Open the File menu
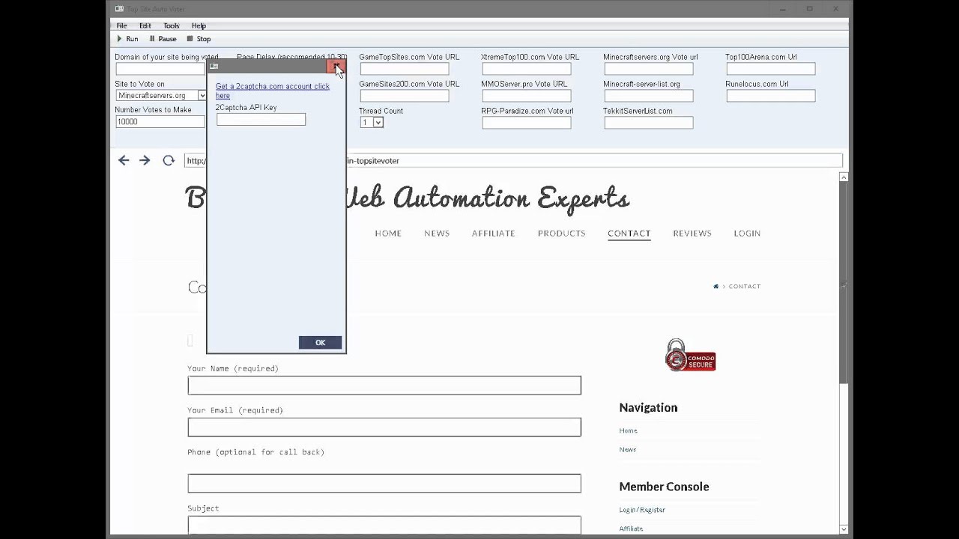Viewport: 959px width, 539px height. [121, 25]
